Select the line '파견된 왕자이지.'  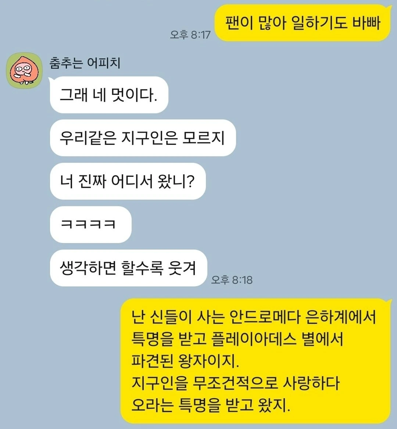[x=185, y=361]
